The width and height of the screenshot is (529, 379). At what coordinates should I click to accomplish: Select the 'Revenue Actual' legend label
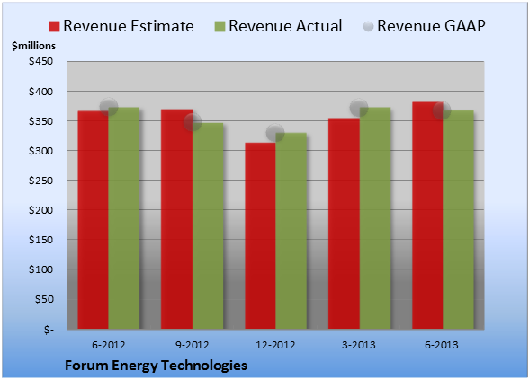(285, 26)
